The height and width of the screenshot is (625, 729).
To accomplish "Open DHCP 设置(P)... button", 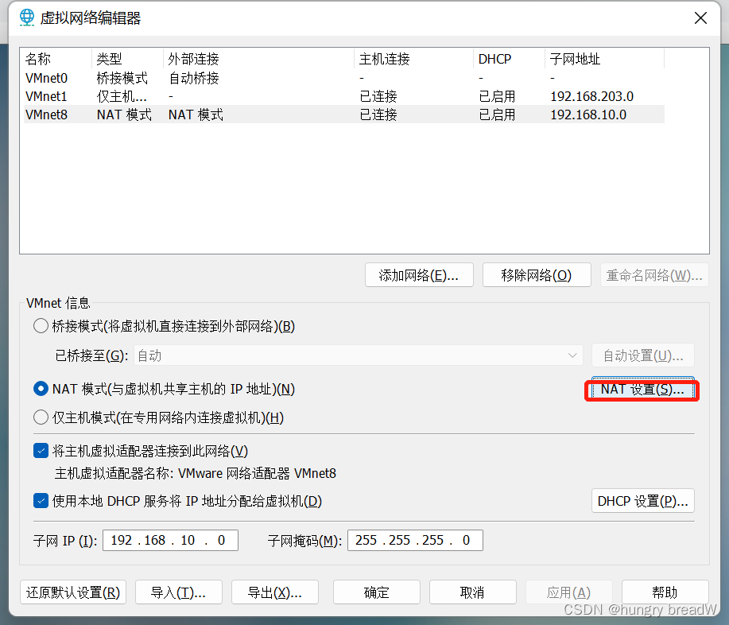I will pyautogui.click(x=643, y=501).
